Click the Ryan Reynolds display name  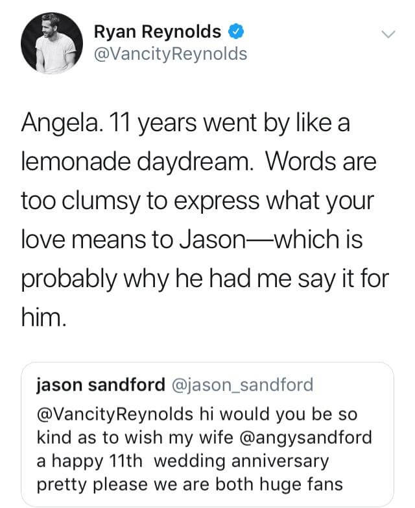(x=158, y=31)
